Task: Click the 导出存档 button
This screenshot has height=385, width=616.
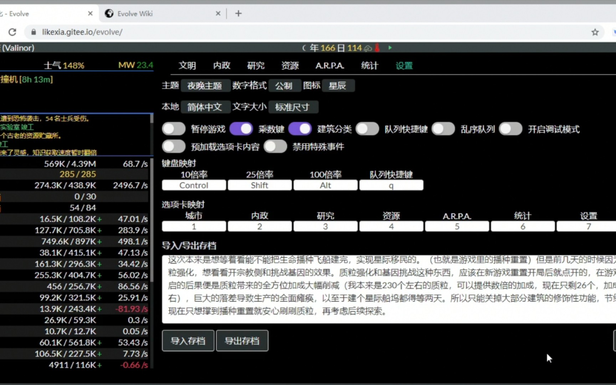Action: [242, 341]
